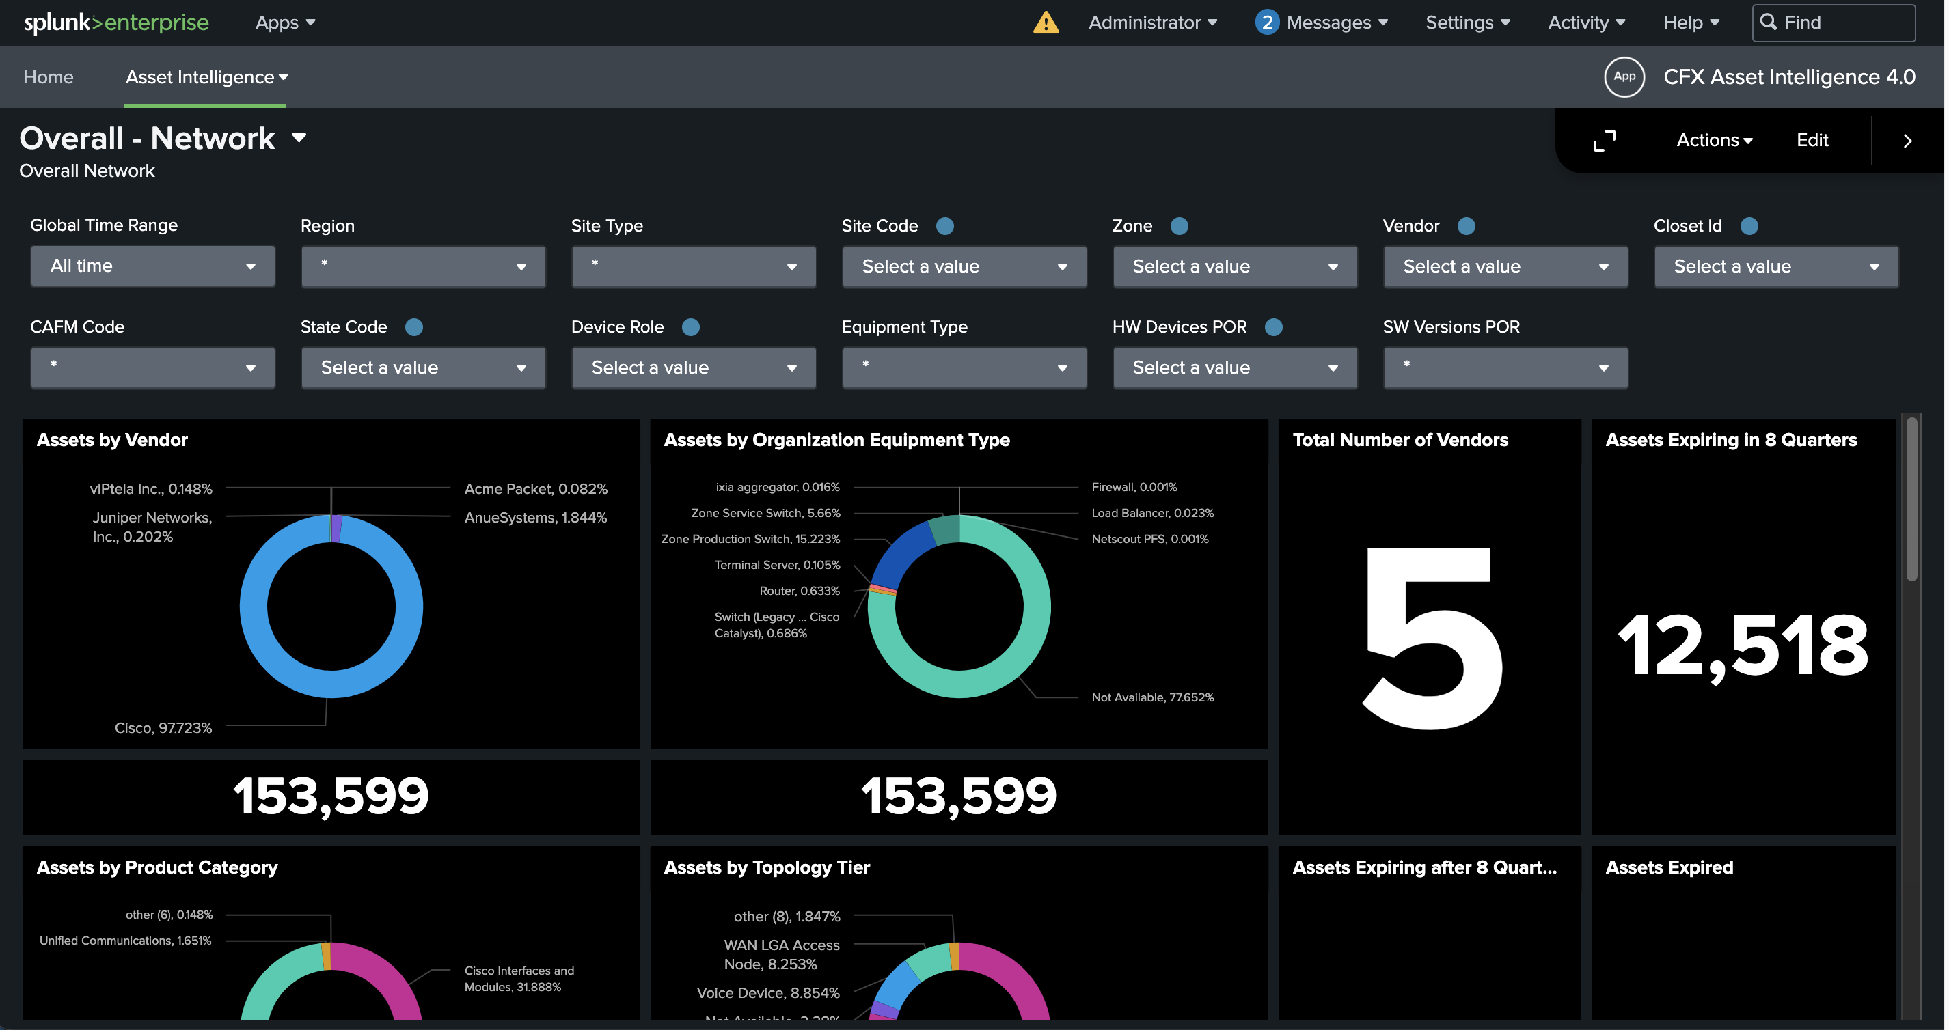This screenshot has width=1949, height=1030.
Task: Click the 'Unified Communications, 1.651%' label
Action: 125,940
